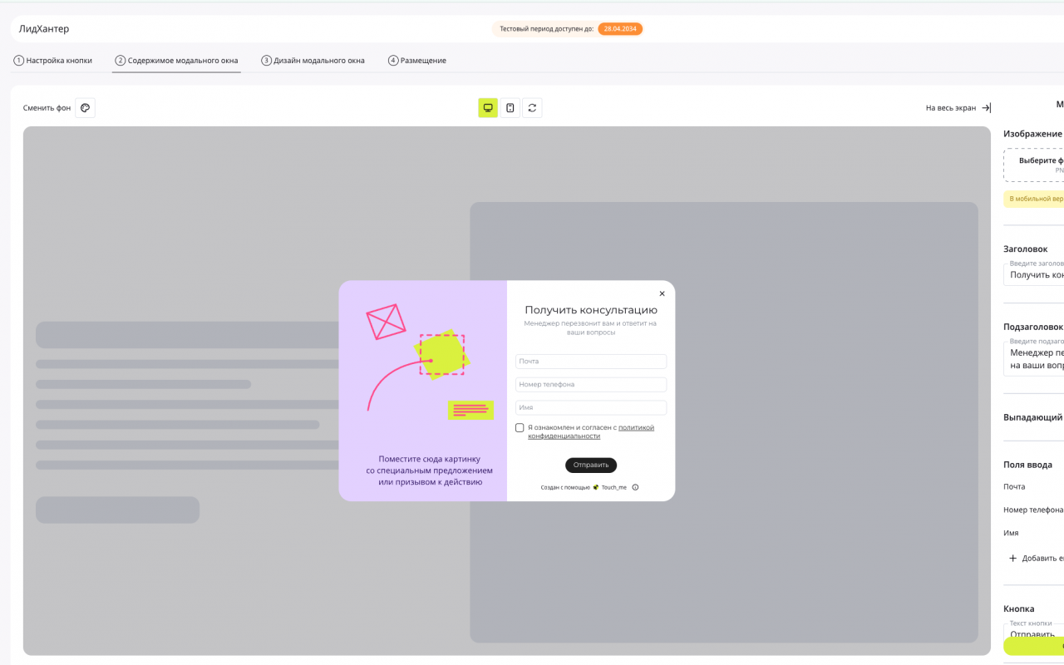The height and width of the screenshot is (665, 1064).
Task: Click the Номер телефона input field
Action: [591, 385]
